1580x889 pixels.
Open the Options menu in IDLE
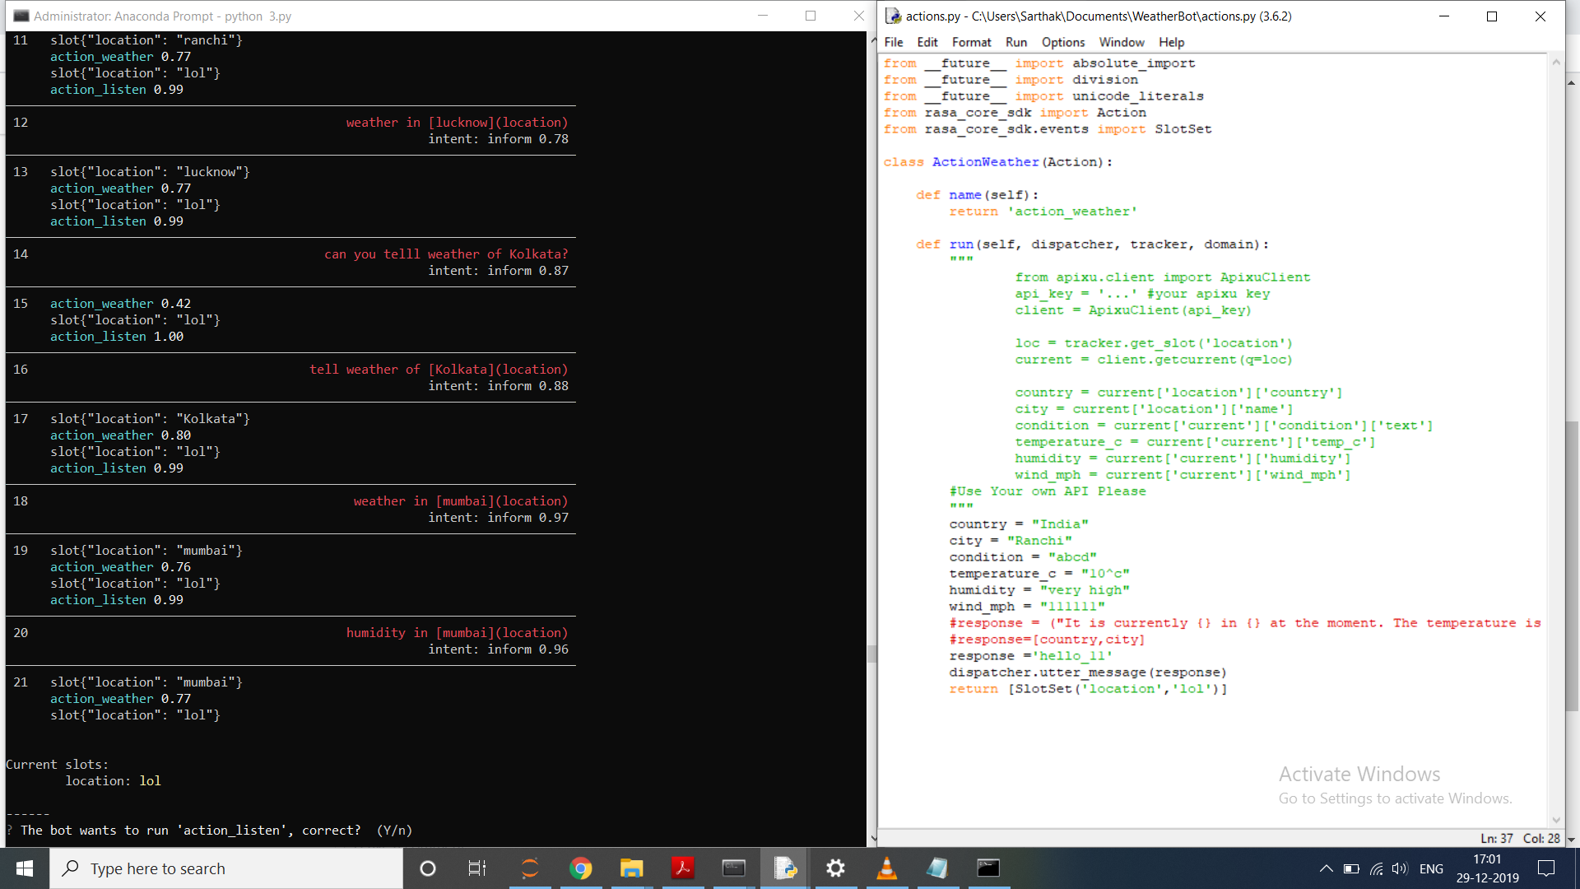click(1062, 42)
